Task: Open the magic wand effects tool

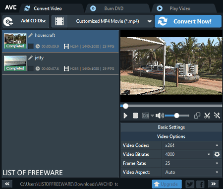Action: click(217, 116)
